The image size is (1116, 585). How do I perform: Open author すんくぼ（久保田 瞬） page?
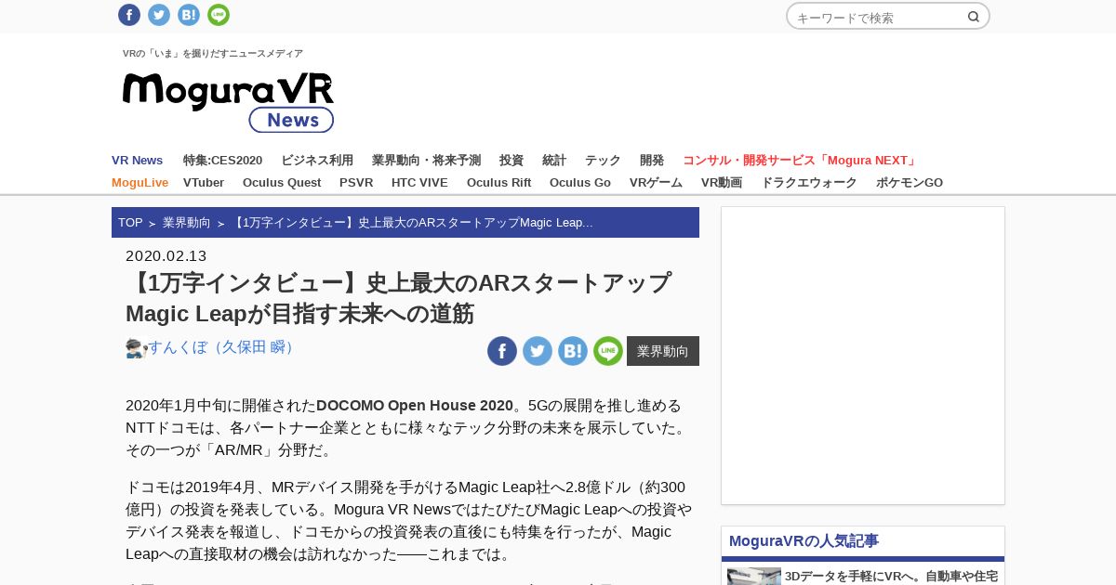pyautogui.click(x=224, y=347)
